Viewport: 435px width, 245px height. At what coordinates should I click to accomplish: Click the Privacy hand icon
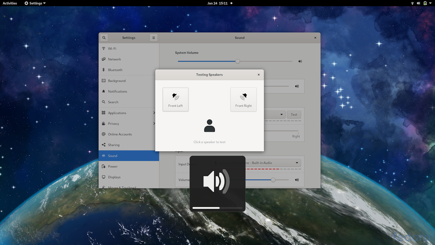(x=104, y=124)
